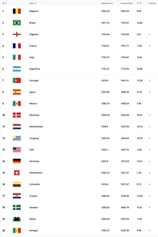The height and width of the screenshot is (237, 158).
Task: Click the Wales dragon flag icon
Action: [17, 219]
